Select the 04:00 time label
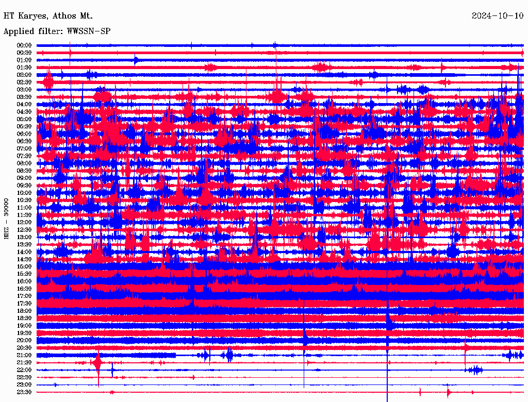Viewport: 528px width, 402px height. tap(24, 105)
